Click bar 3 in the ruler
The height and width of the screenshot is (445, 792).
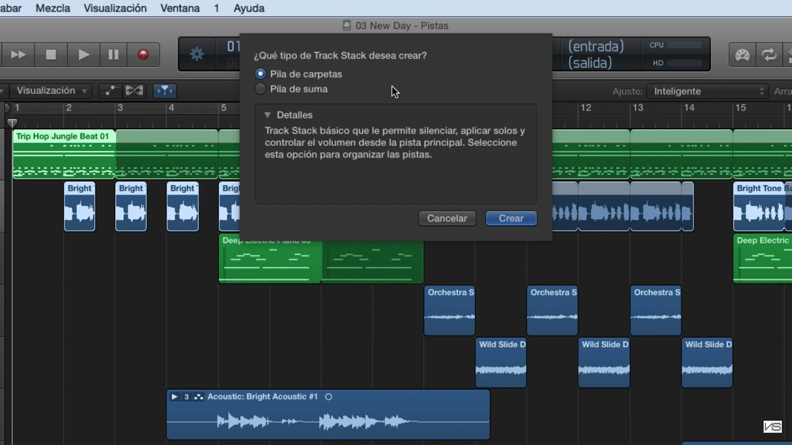pyautogui.click(x=120, y=108)
